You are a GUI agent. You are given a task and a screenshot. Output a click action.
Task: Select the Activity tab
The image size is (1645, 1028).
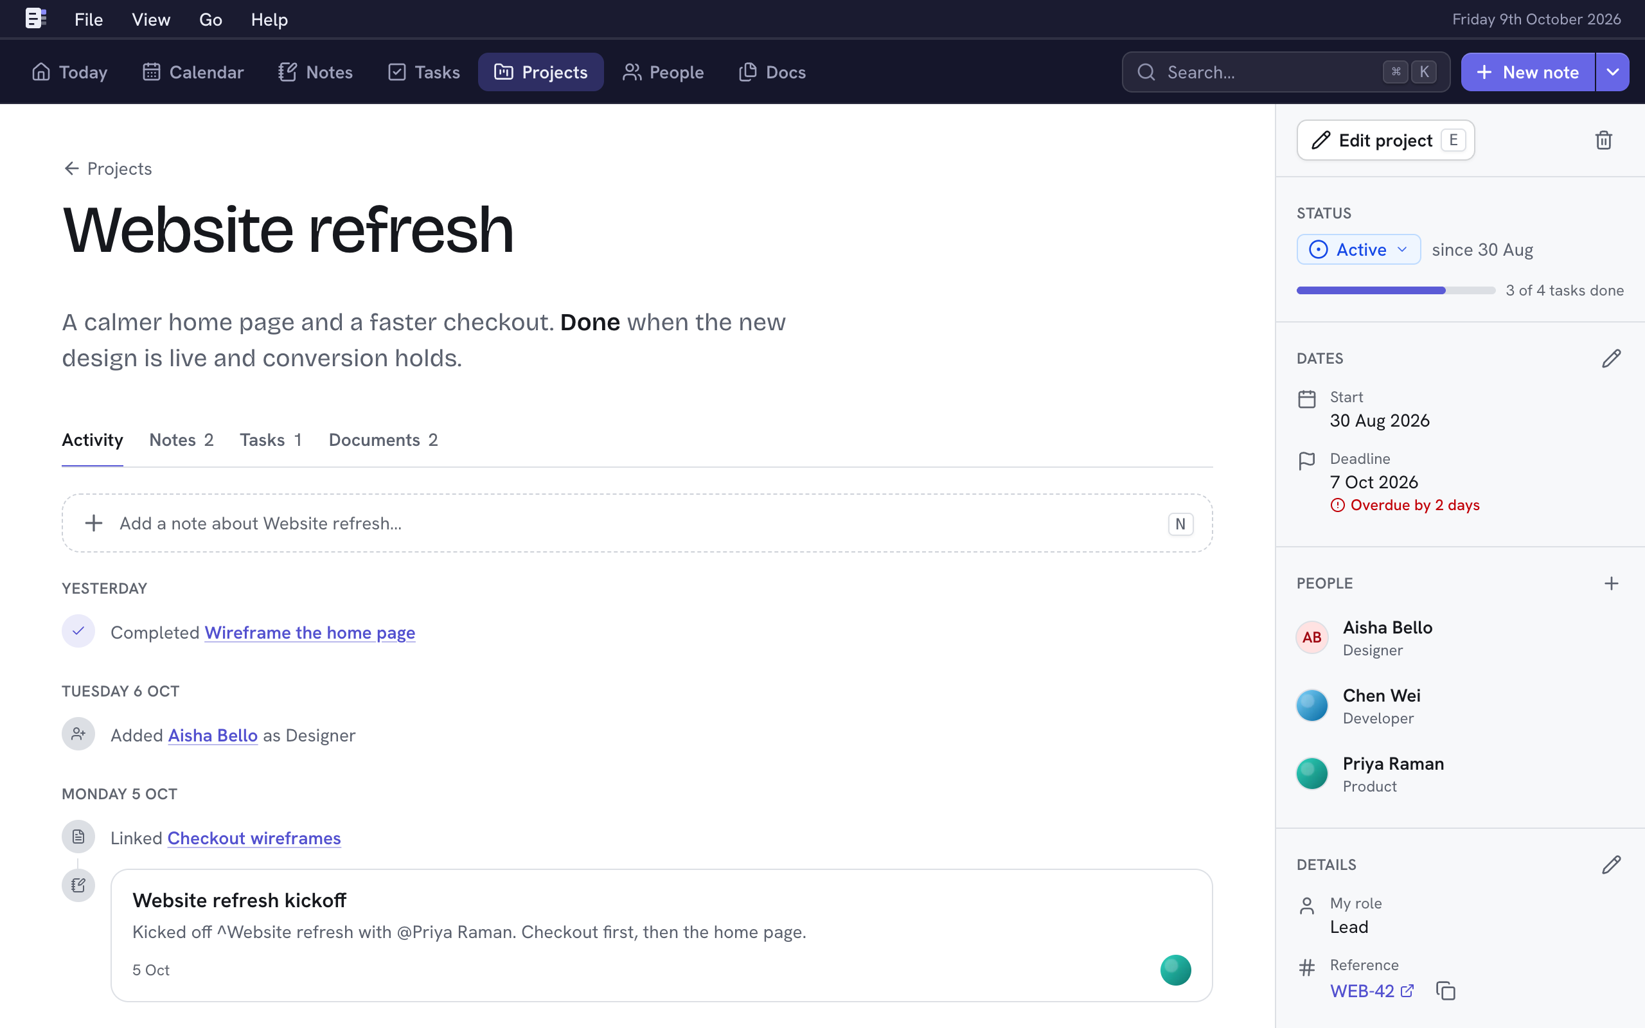click(x=93, y=440)
